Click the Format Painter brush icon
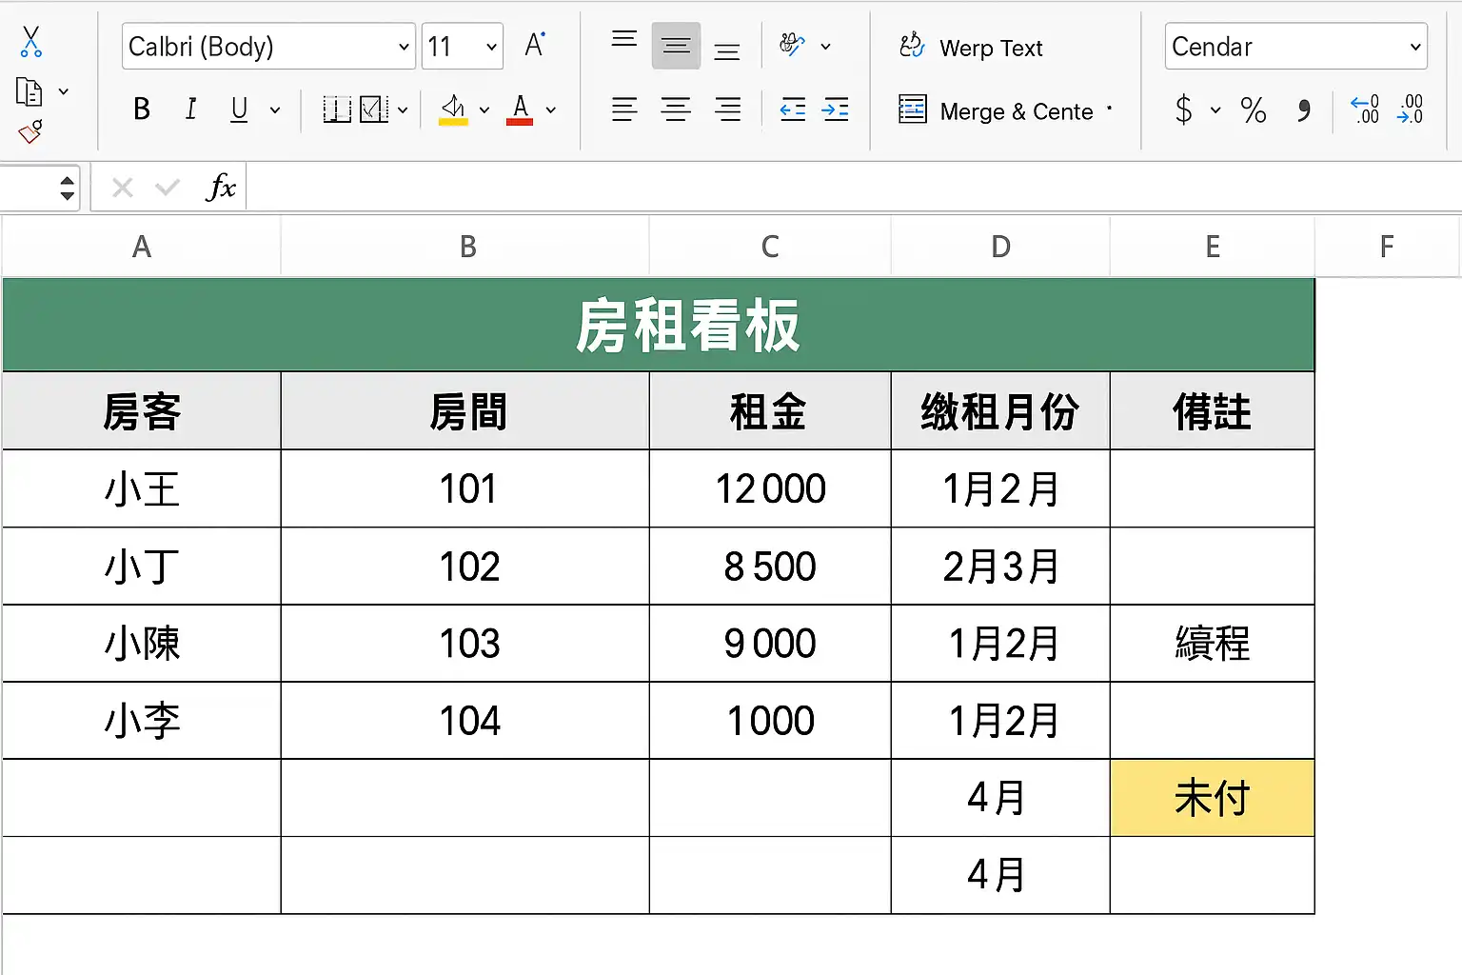This screenshot has width=1462, height=975. [30, 131]
